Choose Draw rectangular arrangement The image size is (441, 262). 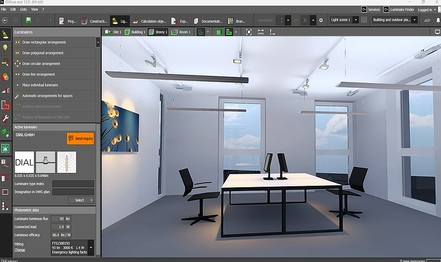[55, 42]
